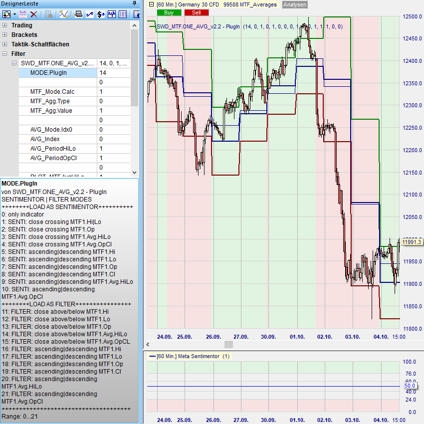The height and width of the screenshot is (424, 424).
Task: Edit the MODE.PlugIn value 14
Action: point(114,73)
